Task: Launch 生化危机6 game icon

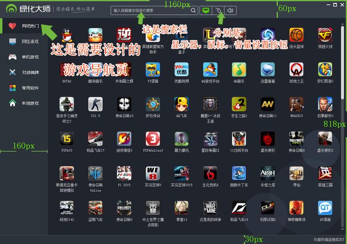Action: pos(210,173)
